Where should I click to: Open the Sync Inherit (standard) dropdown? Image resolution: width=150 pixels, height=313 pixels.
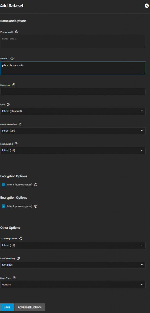[x=73, y=111]
